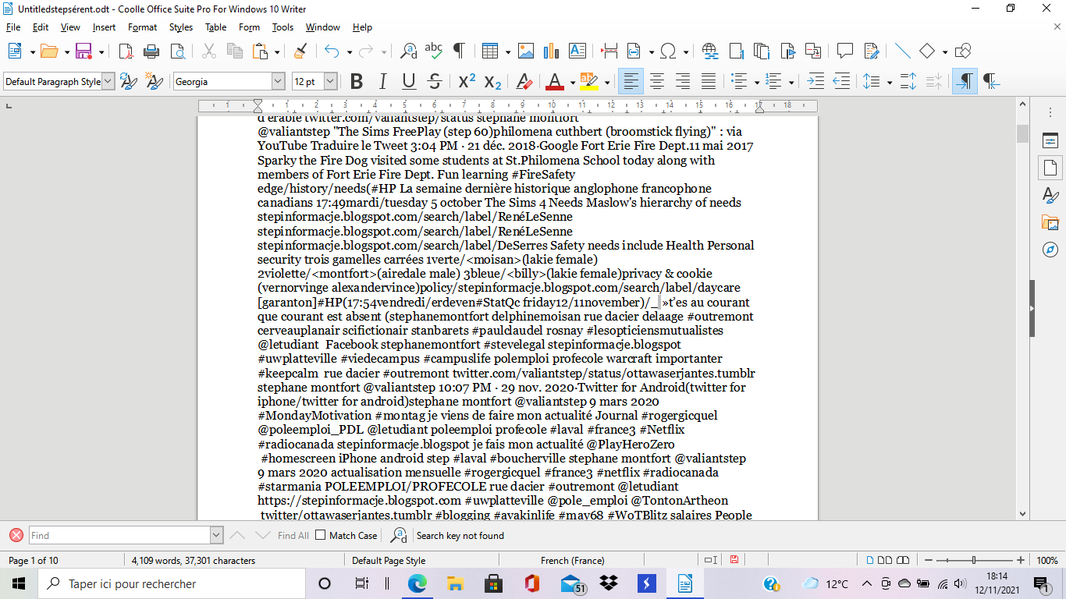Undo the last action
Screen dimensions: 1066x599
pyautogui.click(x=331, y=51)
